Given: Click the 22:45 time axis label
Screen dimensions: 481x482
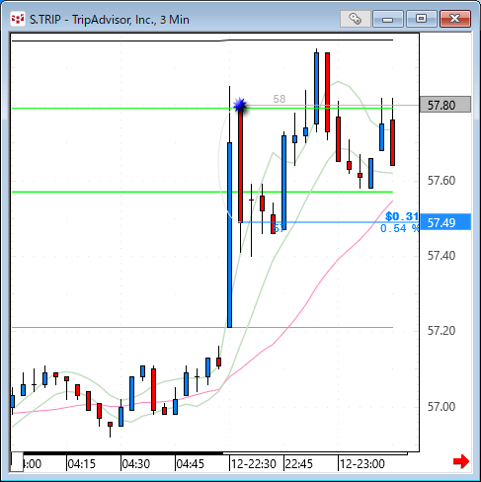Looking at the screenshot, I should click(298, 464).
